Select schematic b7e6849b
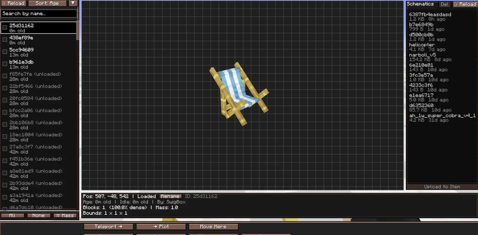This screenshot has width=478, height=235. (442, 27)
